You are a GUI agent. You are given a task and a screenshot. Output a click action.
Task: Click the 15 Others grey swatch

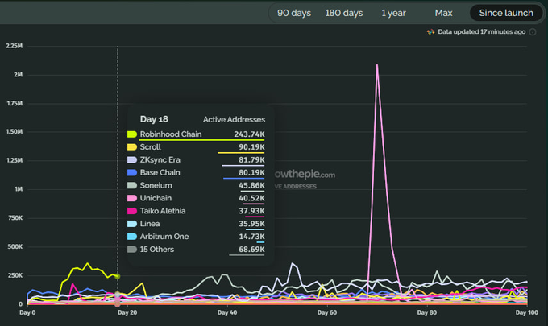132,250
